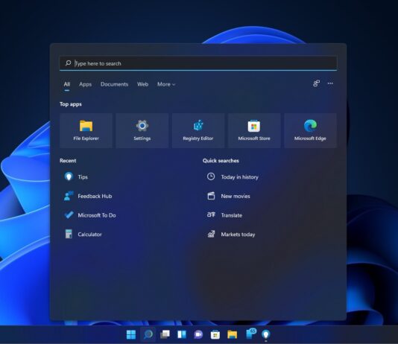Select the Translate quick search

tap(224, 215)
